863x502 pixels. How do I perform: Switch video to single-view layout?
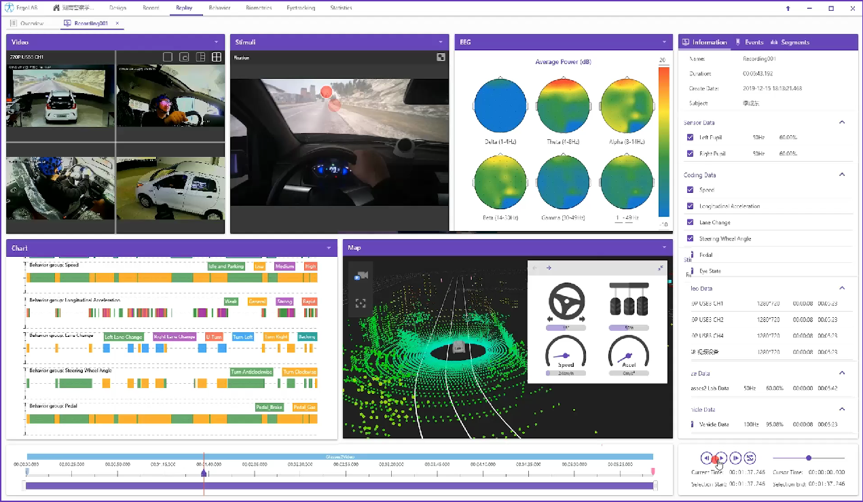(168, 57)
